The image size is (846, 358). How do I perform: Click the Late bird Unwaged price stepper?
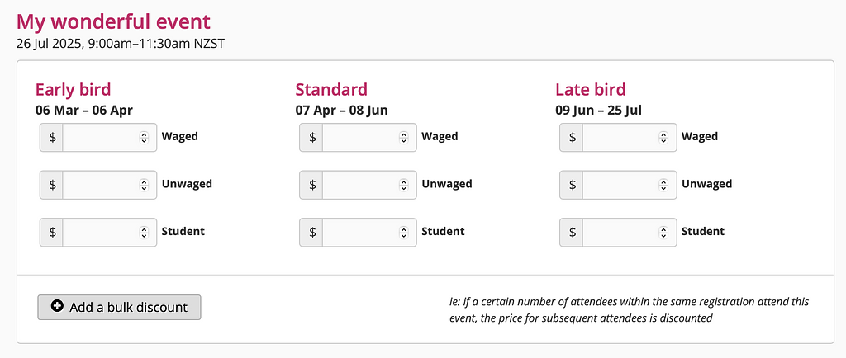663,185
